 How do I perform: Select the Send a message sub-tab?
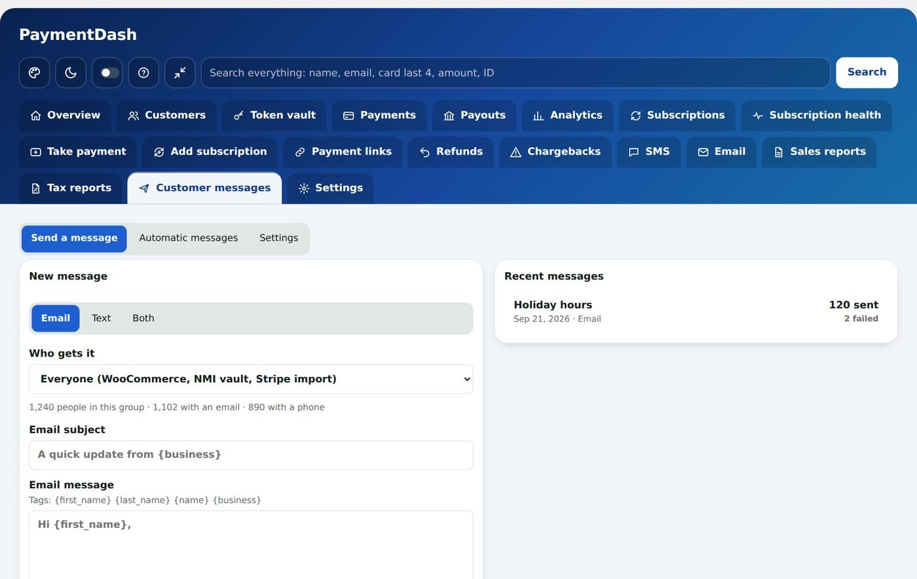(74, 239)
